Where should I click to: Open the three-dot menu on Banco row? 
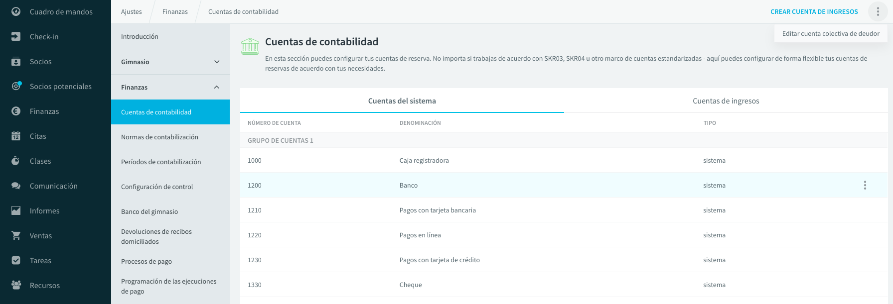click(x=865, y=185)
